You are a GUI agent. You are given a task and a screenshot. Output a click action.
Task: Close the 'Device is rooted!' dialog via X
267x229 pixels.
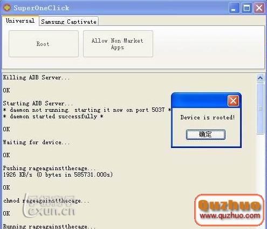233,100
